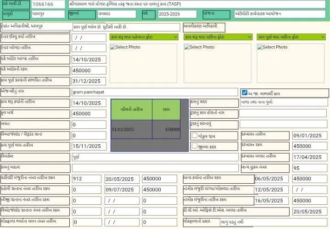Open કામ પૂર્ણ થયા પછીના ફોટા dropdown

click(291, 37)
